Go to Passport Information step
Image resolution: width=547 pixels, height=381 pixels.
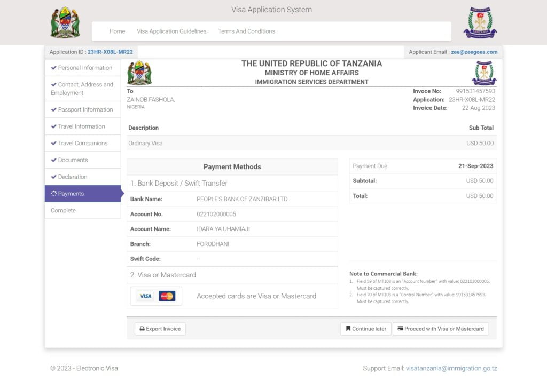coord(85,110)
